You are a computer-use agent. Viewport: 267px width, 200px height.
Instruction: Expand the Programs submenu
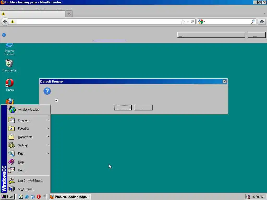click(29, 120)
